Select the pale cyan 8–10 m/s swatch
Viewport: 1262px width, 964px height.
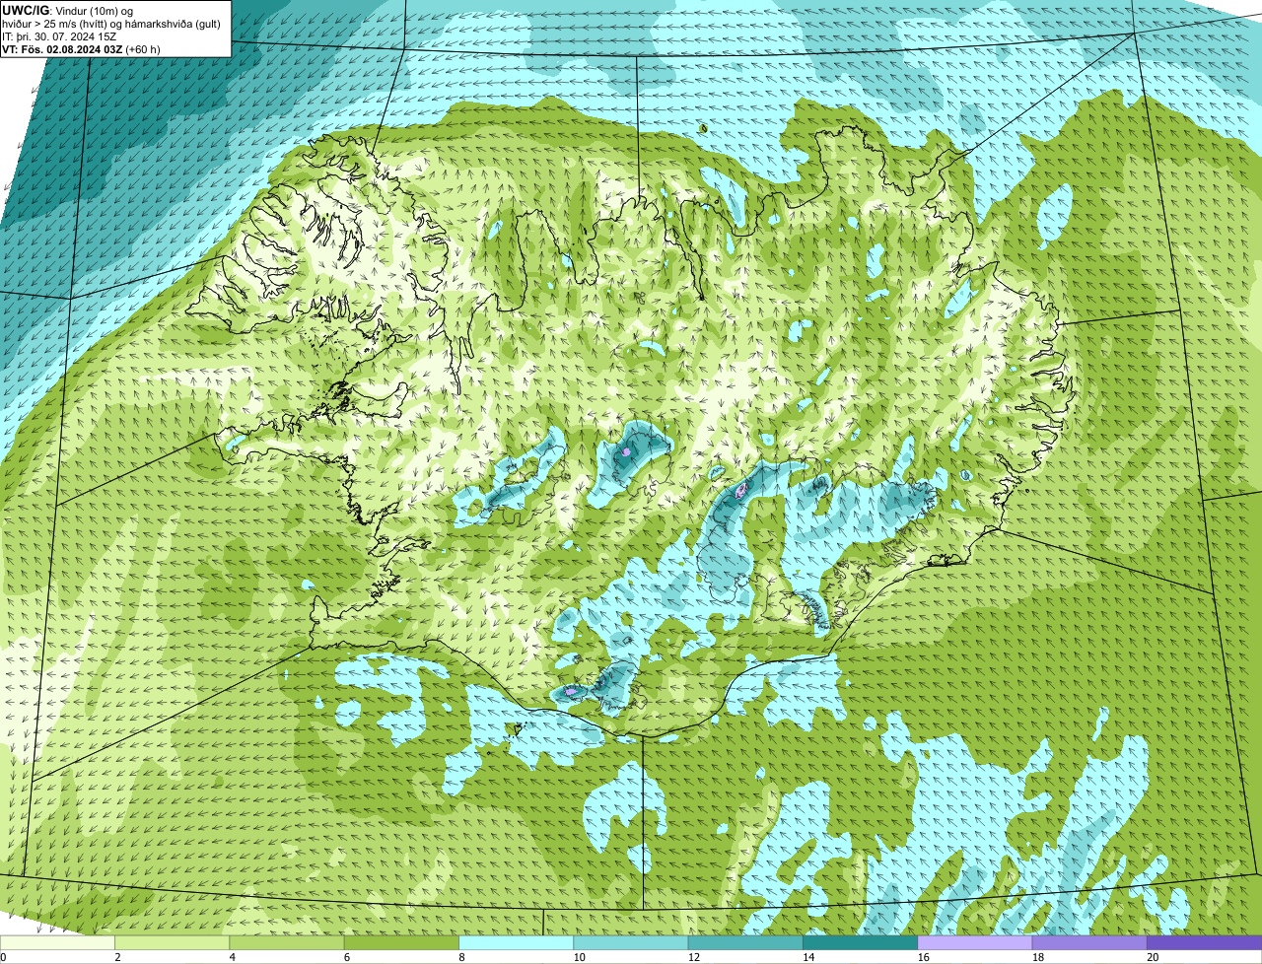[517, 943]
